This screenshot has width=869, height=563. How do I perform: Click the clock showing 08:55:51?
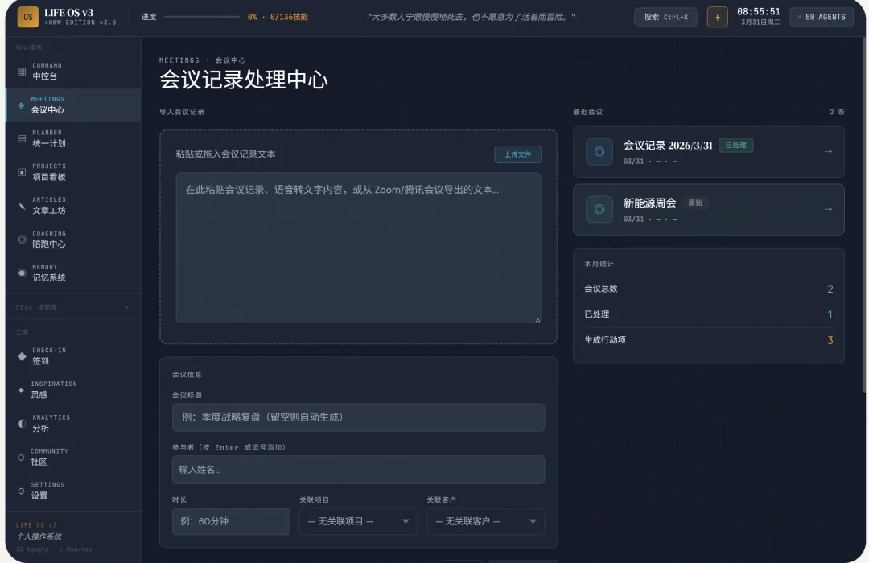pos(758,11)
